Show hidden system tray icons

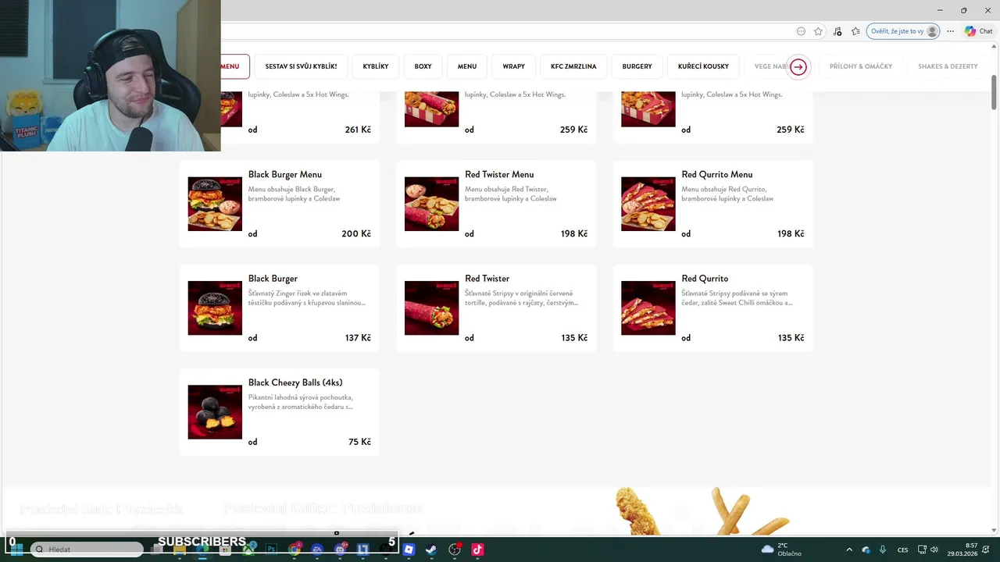[x=849, y=550]
